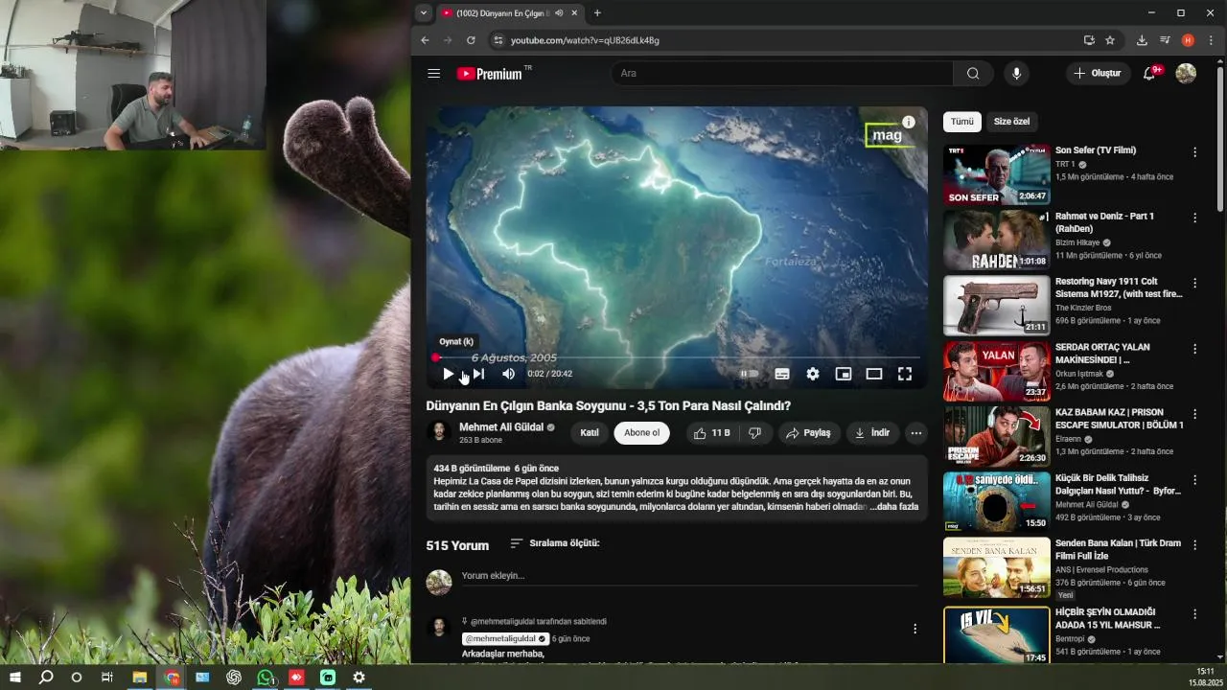Open Mehmet Ali Güldal channel link
Image resolution: width=1227 pixels, height=690 pixels.
[501, 427]
